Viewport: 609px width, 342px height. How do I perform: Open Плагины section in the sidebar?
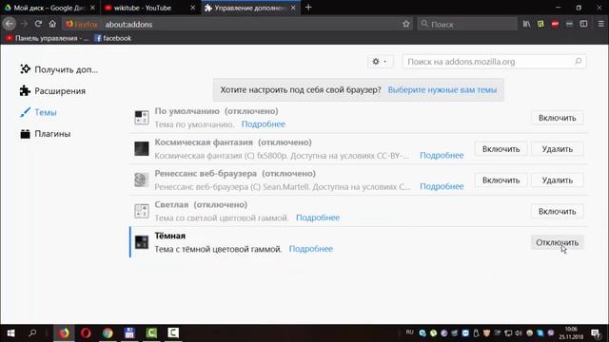45,134
